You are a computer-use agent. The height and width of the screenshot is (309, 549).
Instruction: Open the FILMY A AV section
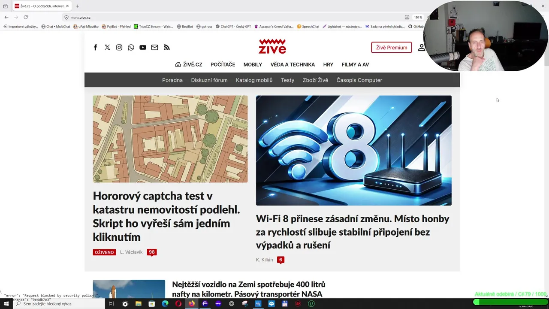(x=355, y=64)
